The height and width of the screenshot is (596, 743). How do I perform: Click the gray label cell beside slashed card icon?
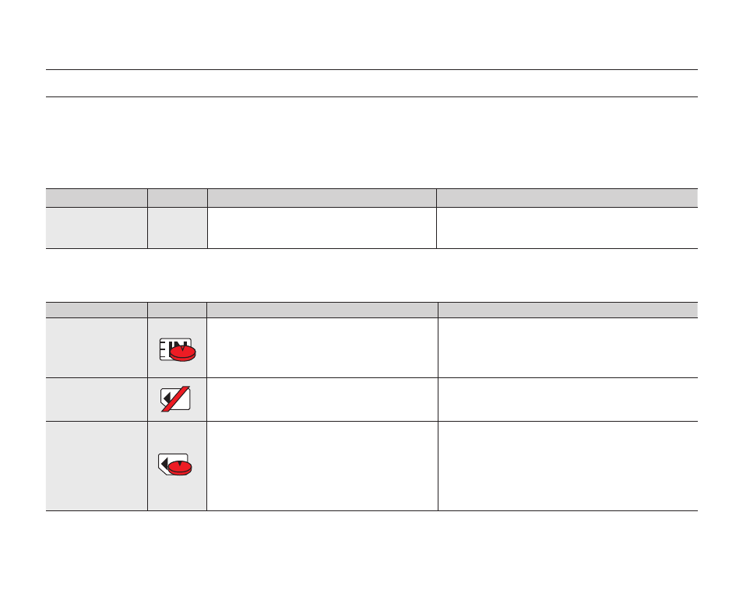click(97, 400)
